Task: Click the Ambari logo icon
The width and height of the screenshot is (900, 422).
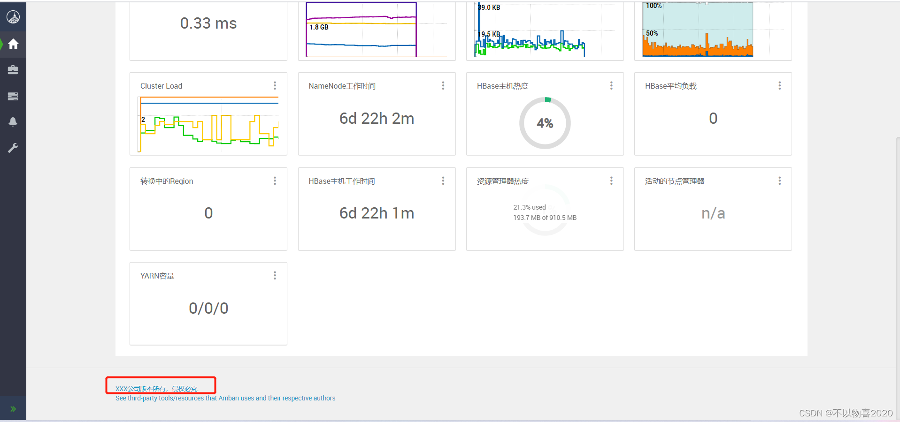Action: [x=13, y=17]
